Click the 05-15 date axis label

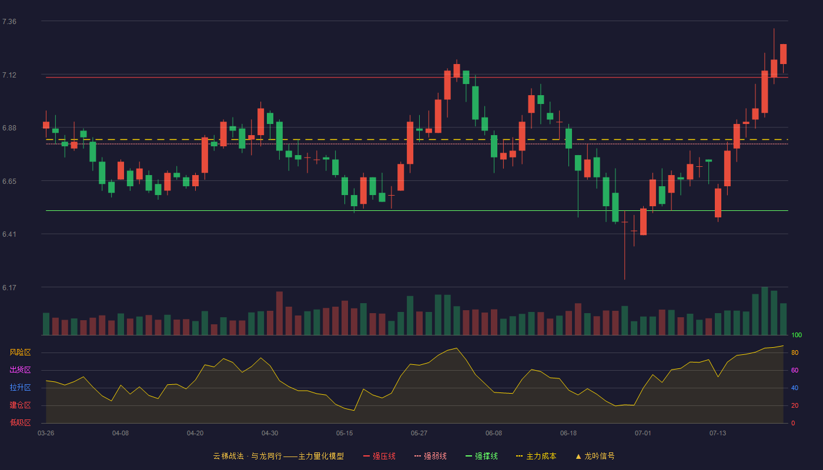pos(344,433)
